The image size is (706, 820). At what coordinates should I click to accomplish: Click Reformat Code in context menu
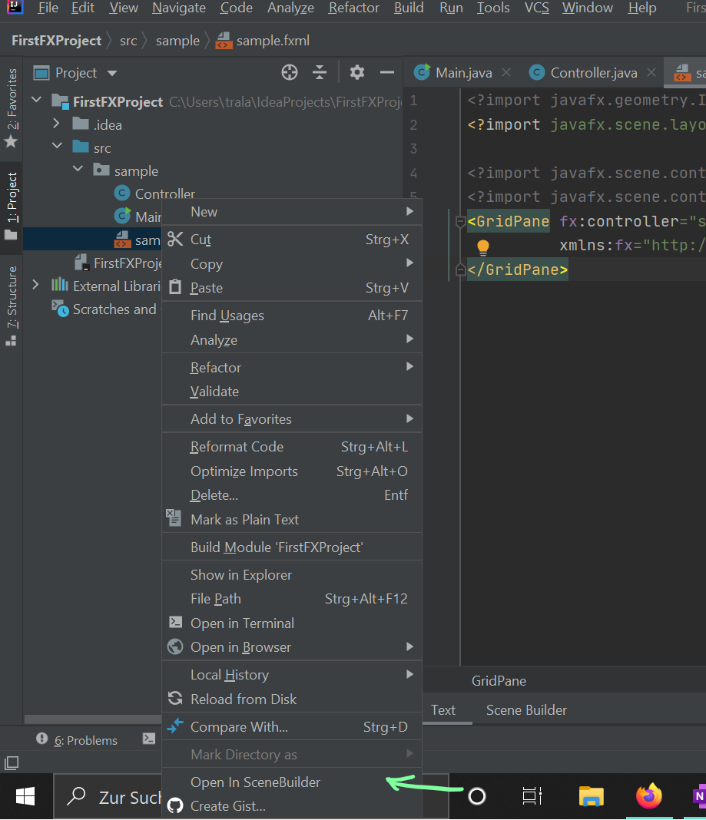pyautogui.click(x=237, y=446)
